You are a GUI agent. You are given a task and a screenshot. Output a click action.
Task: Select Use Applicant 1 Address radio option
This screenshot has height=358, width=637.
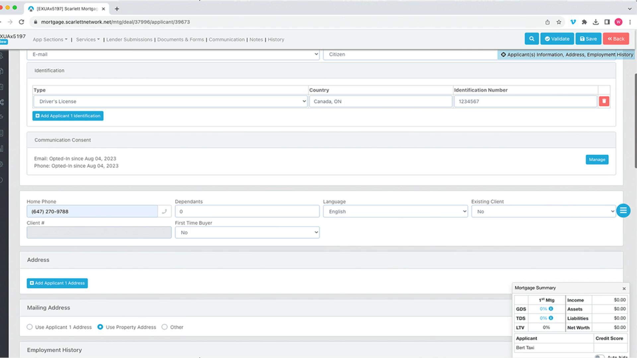(x=30, y=327)
